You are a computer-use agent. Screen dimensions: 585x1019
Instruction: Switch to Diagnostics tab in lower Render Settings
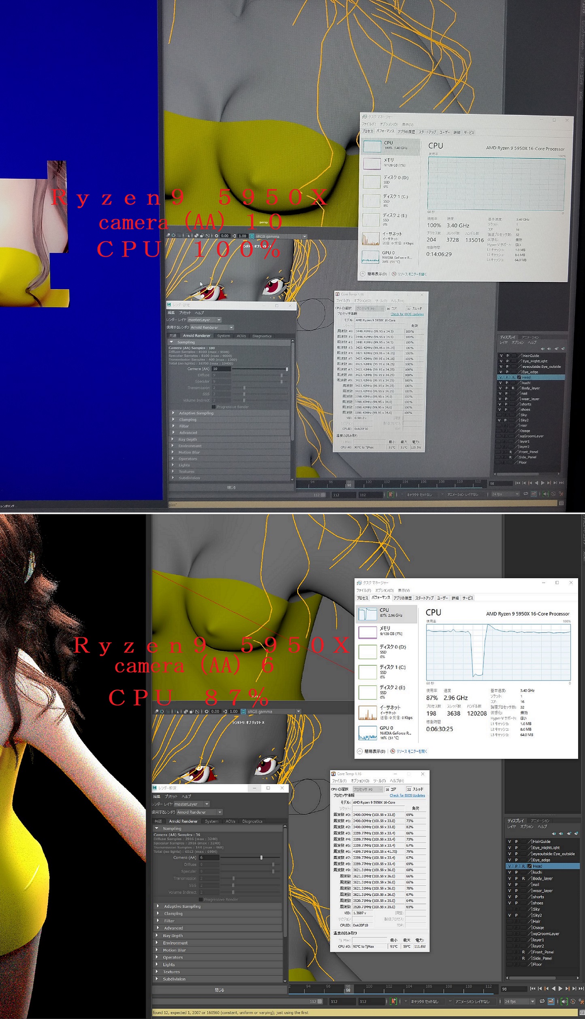(x=252, y=821)
